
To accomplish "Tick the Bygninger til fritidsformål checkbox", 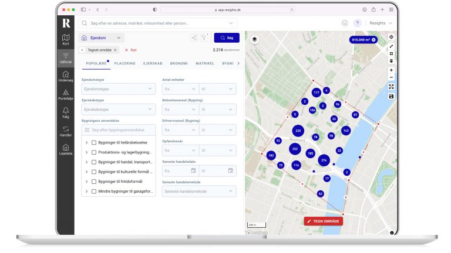I will (x=94, y=182).
